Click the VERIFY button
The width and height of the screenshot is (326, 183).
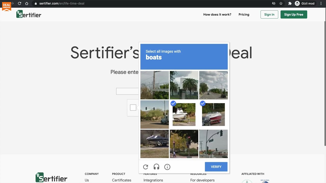coord(216,167)
